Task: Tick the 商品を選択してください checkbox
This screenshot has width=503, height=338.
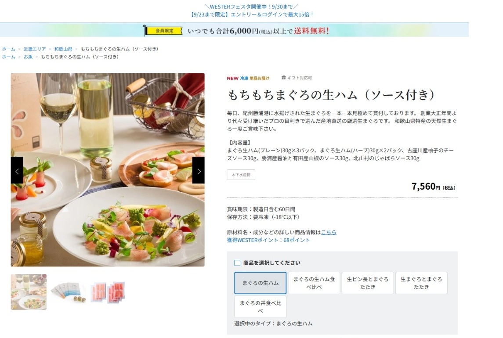Action: pos(237,263)
